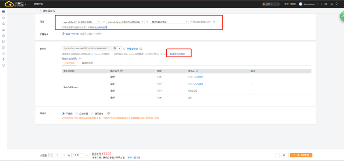Viewport: 344px width, 161px height.
Task: Click Sys-FullAccess link in the IPv4 rule row
Action: pos(196,84)
